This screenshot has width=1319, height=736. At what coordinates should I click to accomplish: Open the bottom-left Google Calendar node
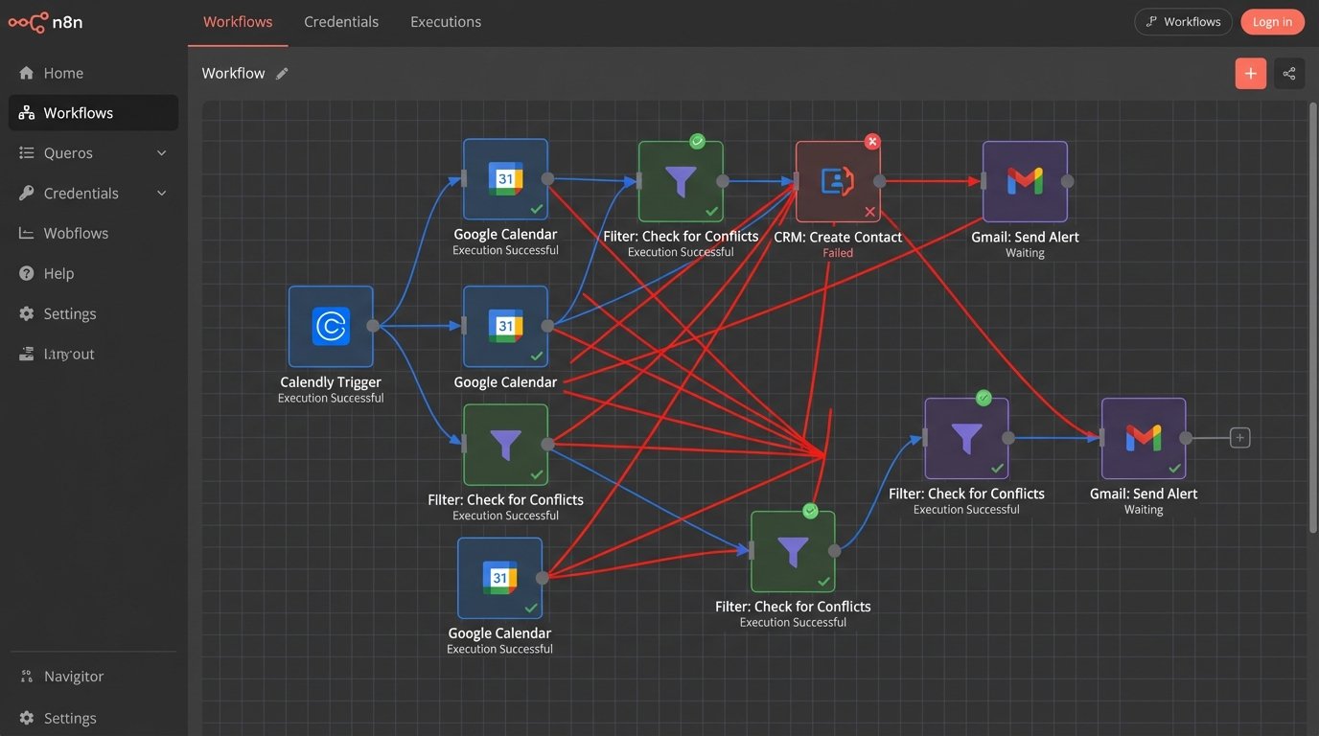click(x=499, y=578)
